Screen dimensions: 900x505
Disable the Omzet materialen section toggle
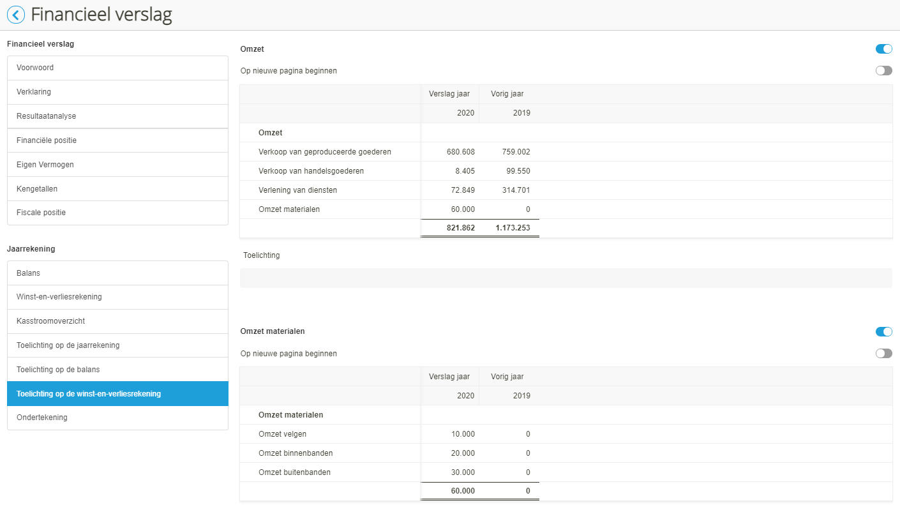pyautogui.click(x=884, y=331)
